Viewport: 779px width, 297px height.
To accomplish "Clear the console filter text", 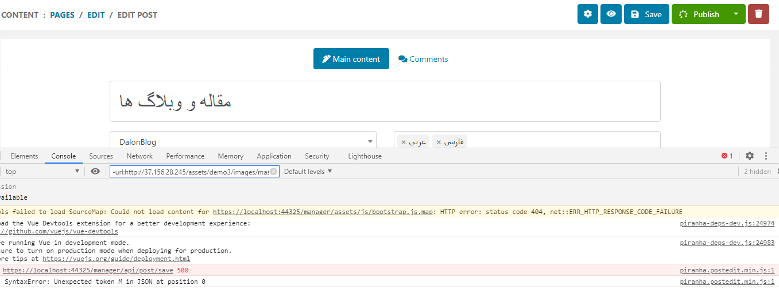I will (x=274, y=172).
